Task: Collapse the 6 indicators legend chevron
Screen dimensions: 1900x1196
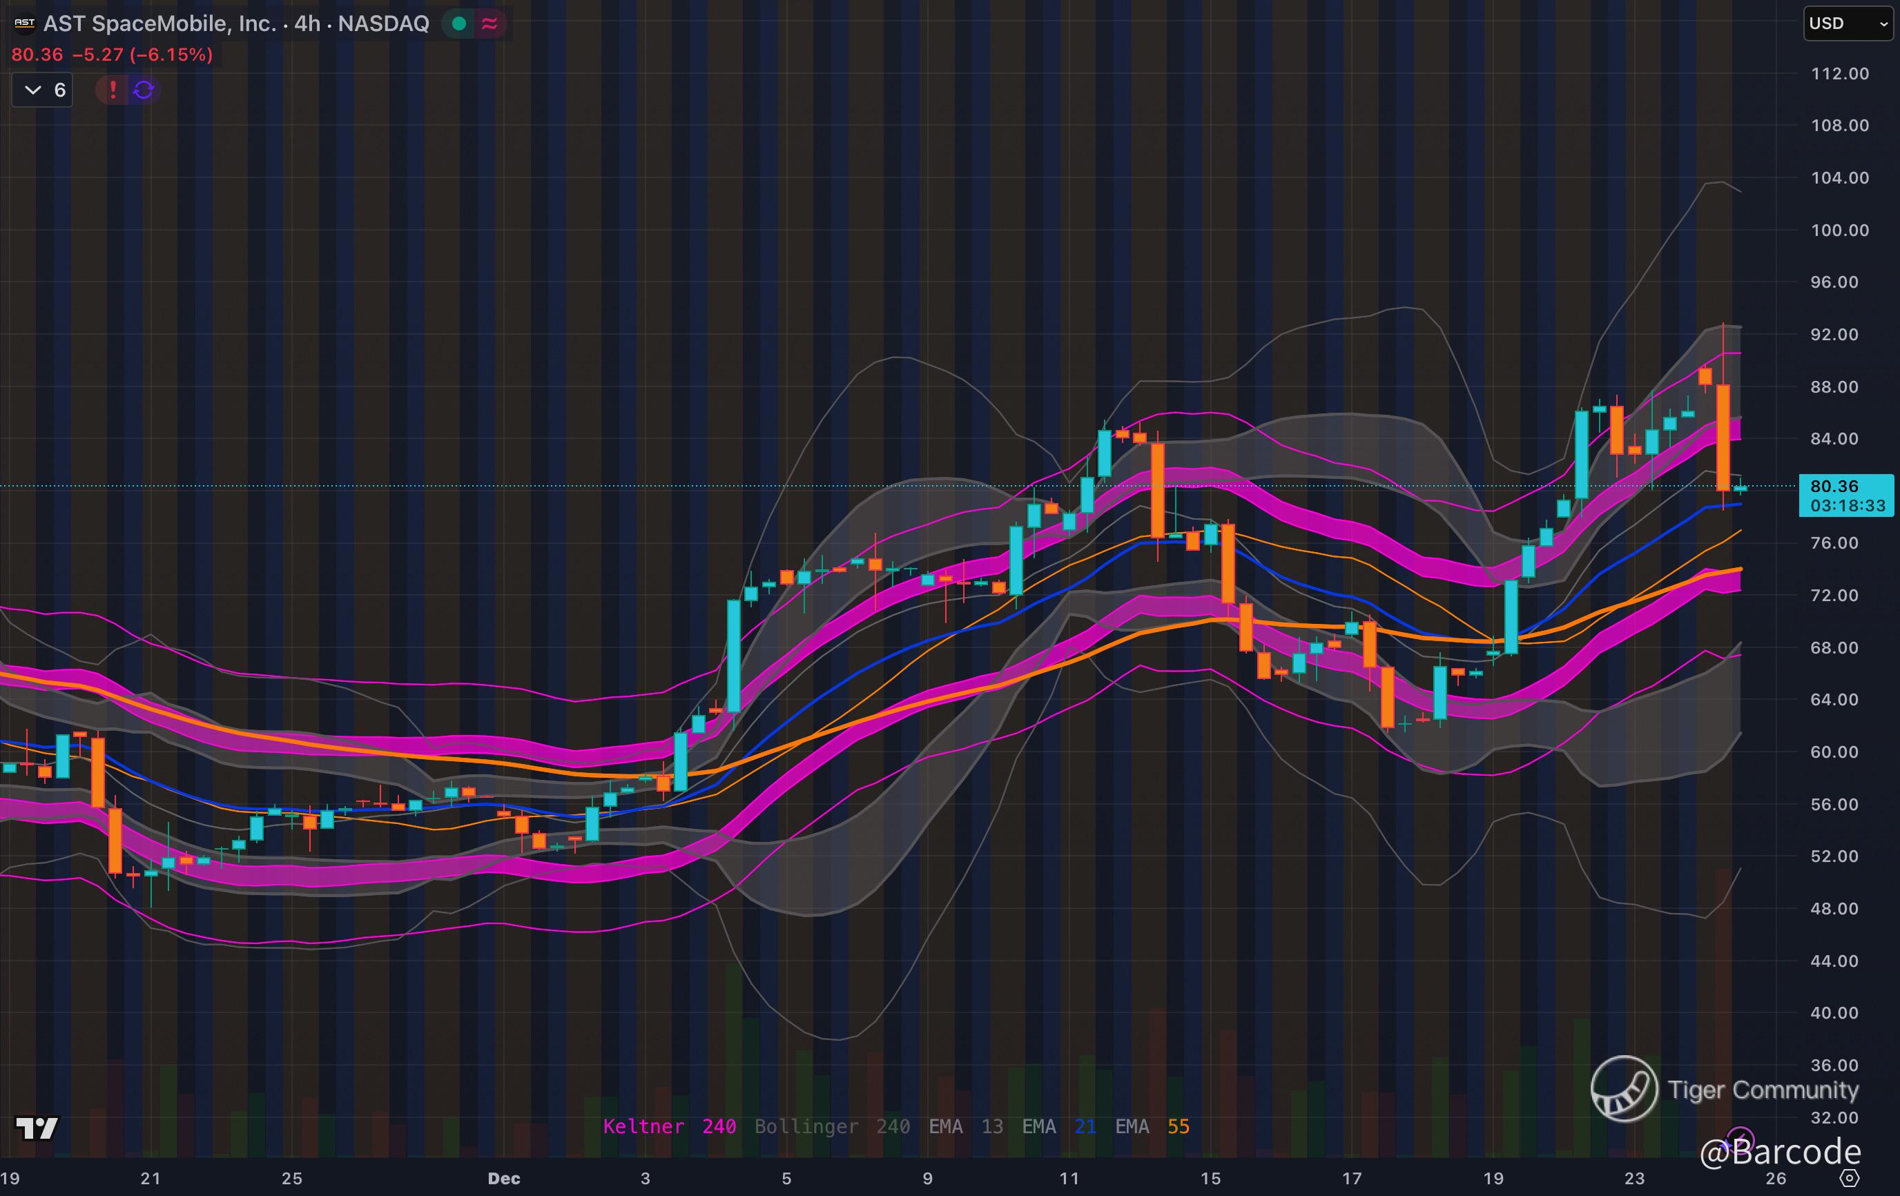Action: click(33, 90)
